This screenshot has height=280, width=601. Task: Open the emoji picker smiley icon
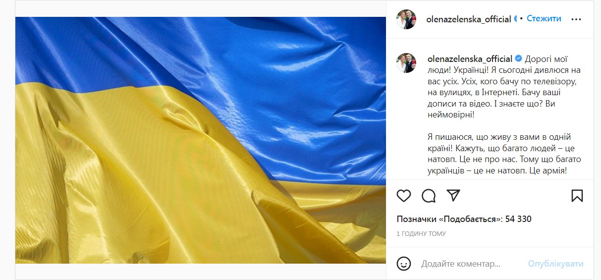click(x=404, y=264)
